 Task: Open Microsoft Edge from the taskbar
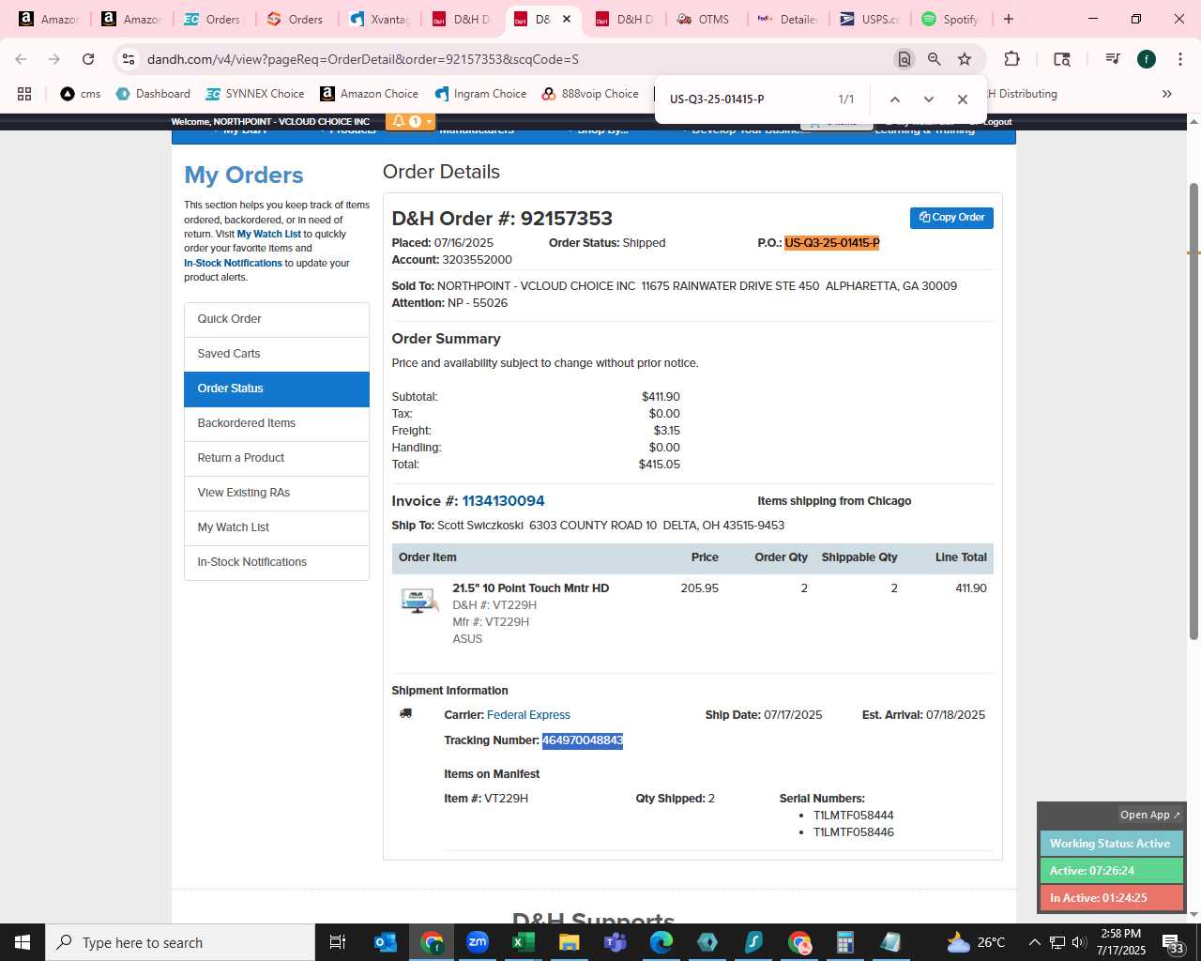[x=661, y=942]
